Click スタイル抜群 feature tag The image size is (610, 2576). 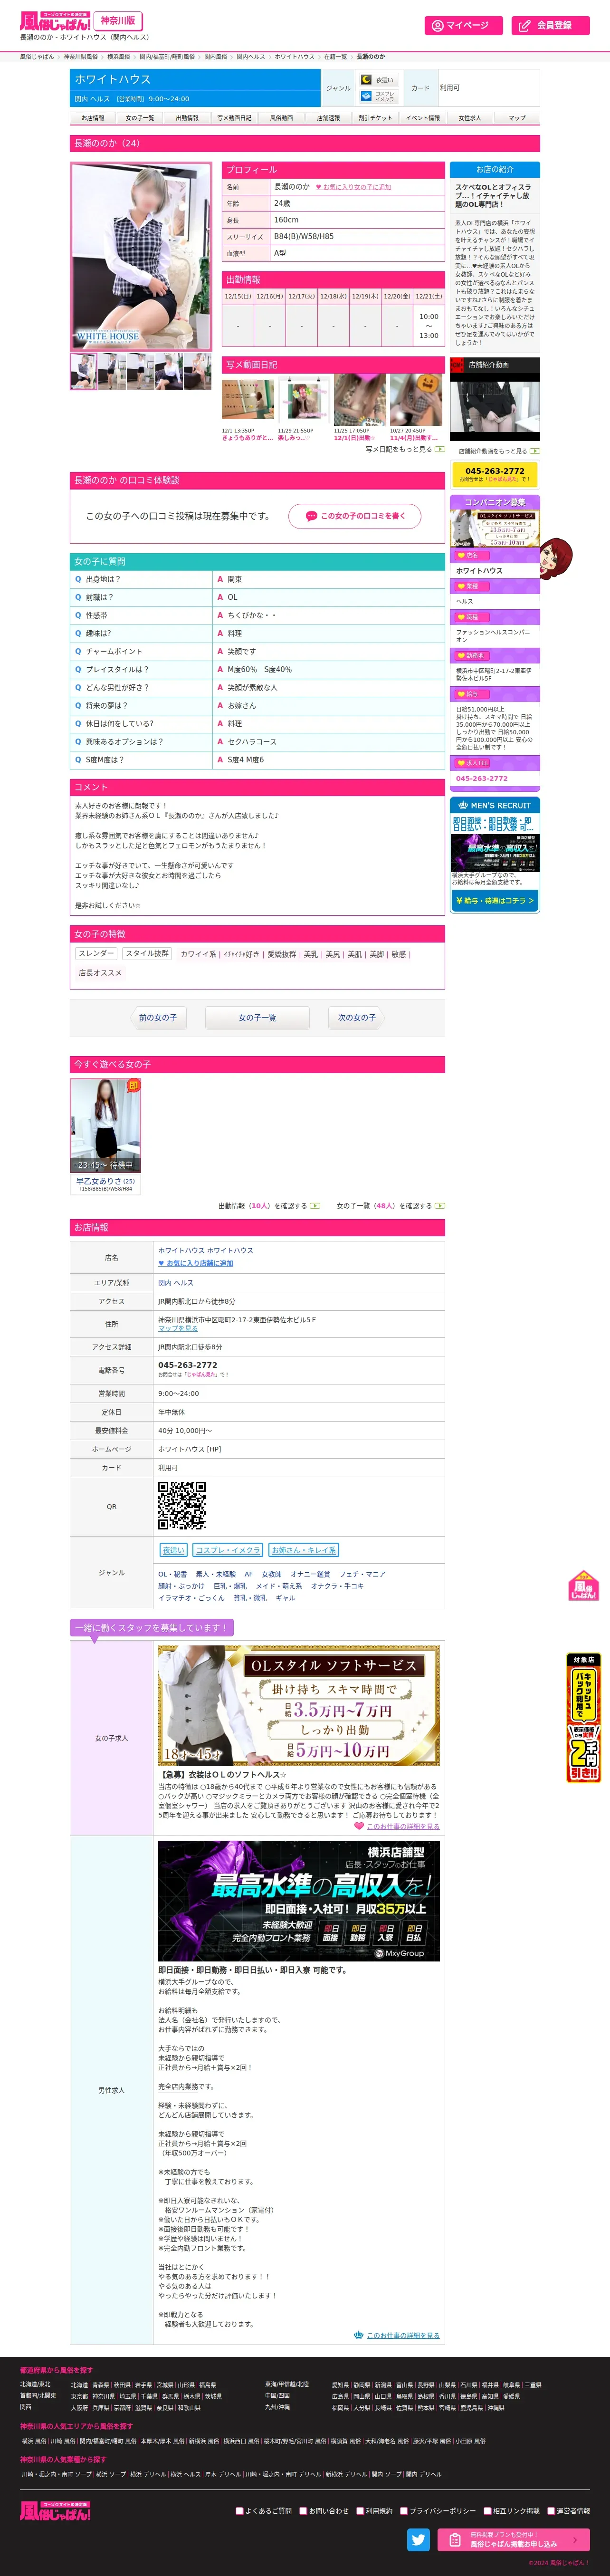[147, 953]
